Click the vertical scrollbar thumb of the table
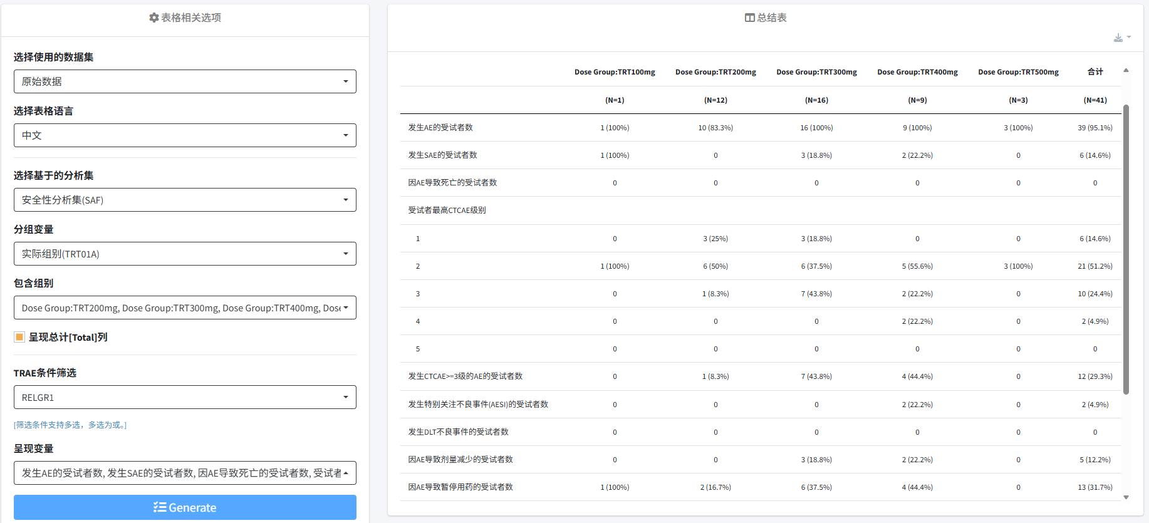The image size is (1149, 523). [1126, 251]
